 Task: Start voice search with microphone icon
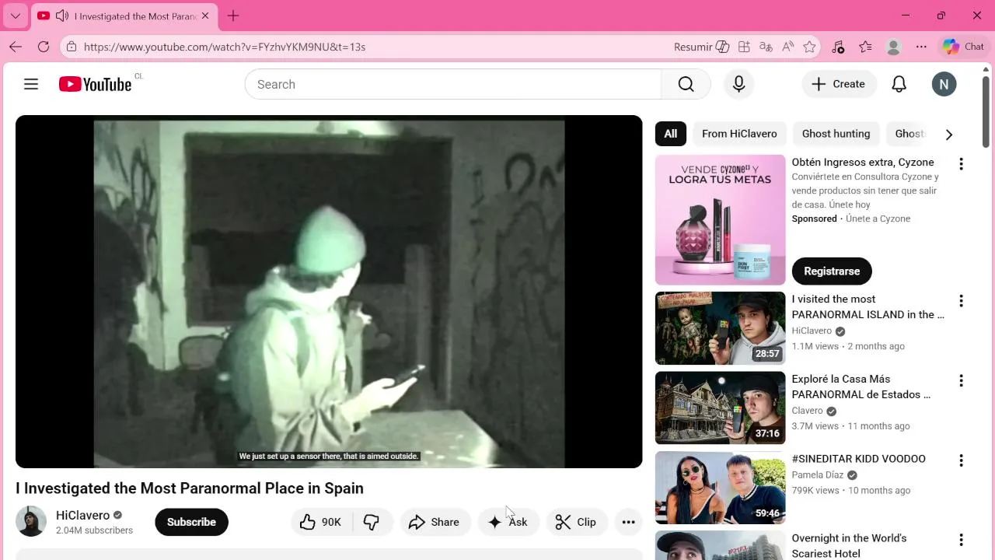click(x=739, y=84)
